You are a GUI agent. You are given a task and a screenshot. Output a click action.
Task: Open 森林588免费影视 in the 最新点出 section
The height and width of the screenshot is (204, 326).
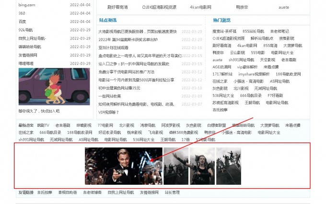[184, 132]
